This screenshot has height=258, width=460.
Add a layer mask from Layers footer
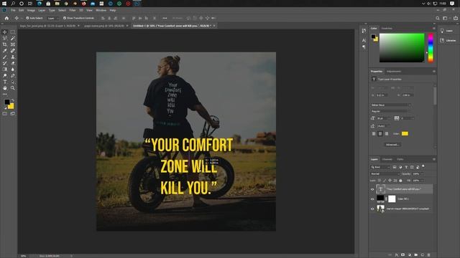[402, 255]
